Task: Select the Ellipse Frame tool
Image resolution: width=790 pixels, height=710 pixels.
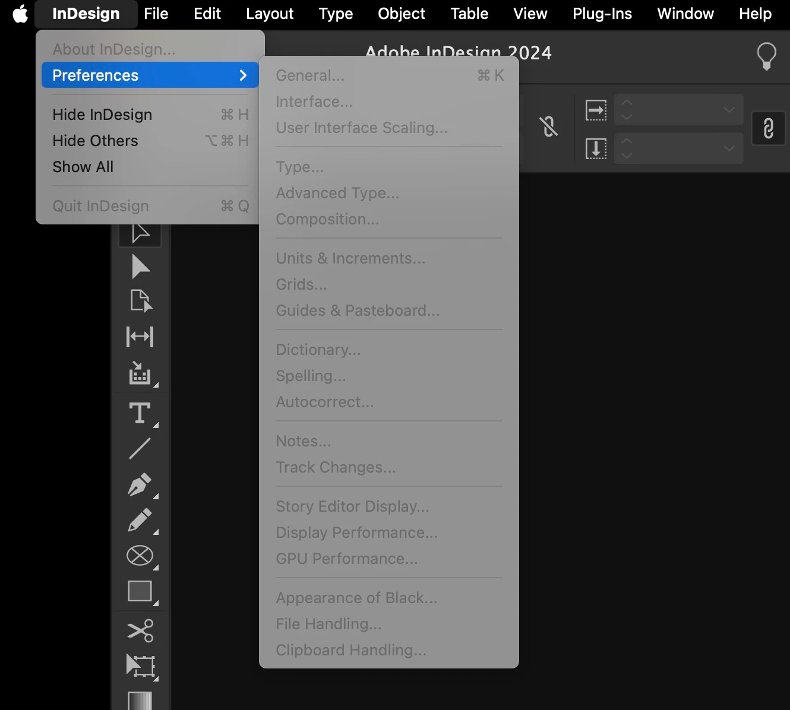Action: (x=140, y=556)
